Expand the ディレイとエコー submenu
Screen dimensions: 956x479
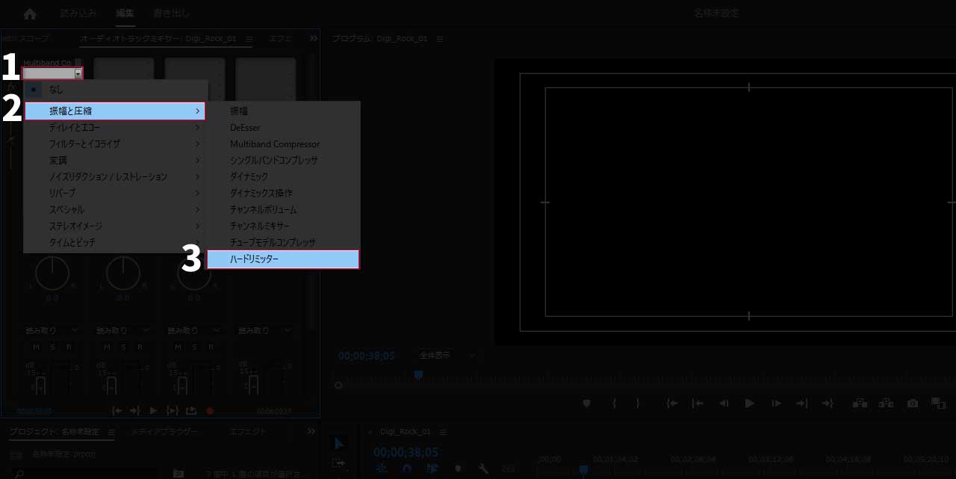click(115, 128)
